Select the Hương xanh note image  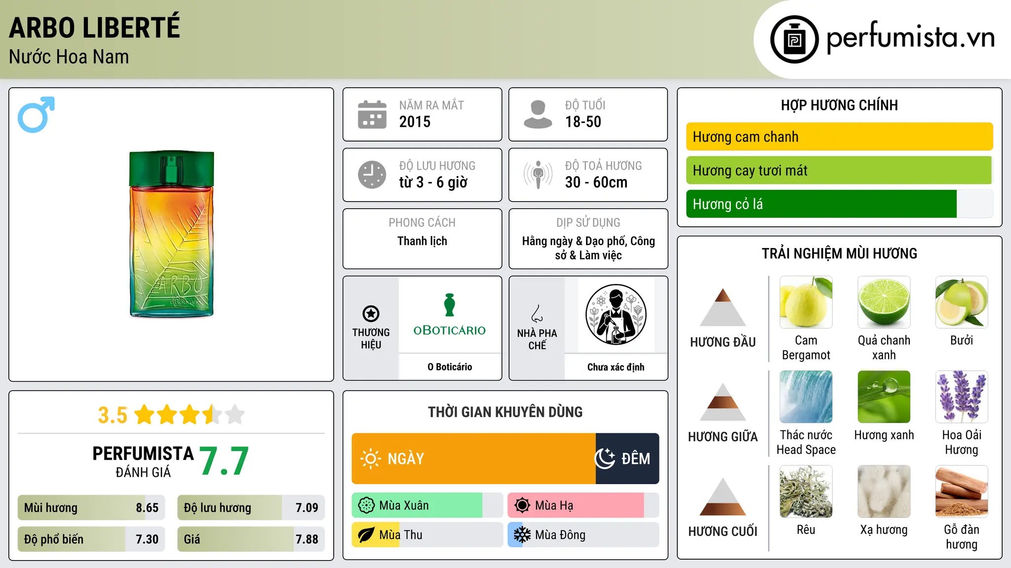pos(884,397)
